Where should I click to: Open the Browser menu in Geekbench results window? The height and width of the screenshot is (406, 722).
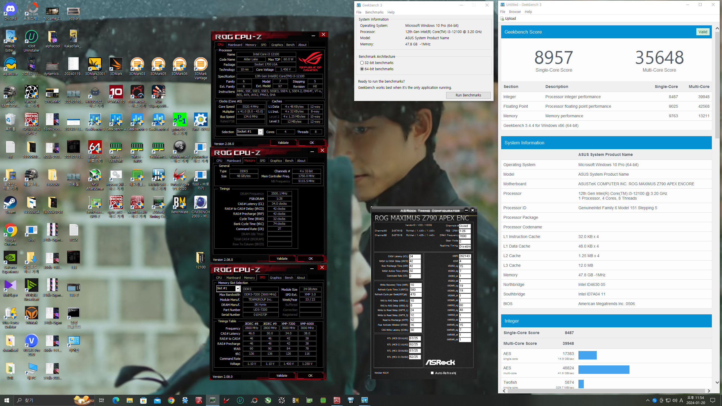(515, 12)
